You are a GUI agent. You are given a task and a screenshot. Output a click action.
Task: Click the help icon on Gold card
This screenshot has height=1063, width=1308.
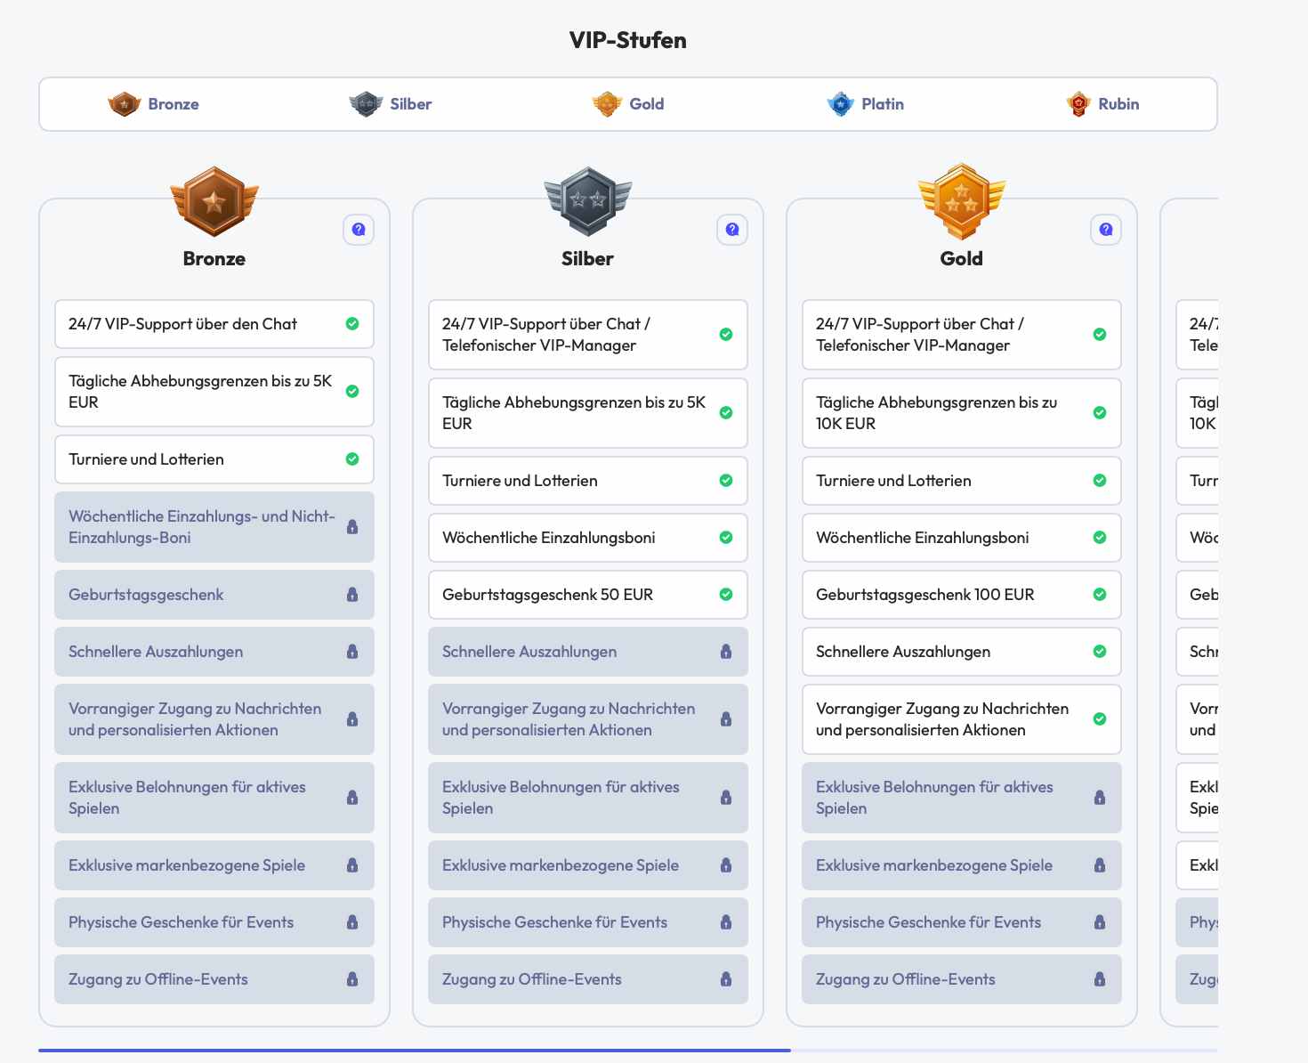tap(1106, 230)
